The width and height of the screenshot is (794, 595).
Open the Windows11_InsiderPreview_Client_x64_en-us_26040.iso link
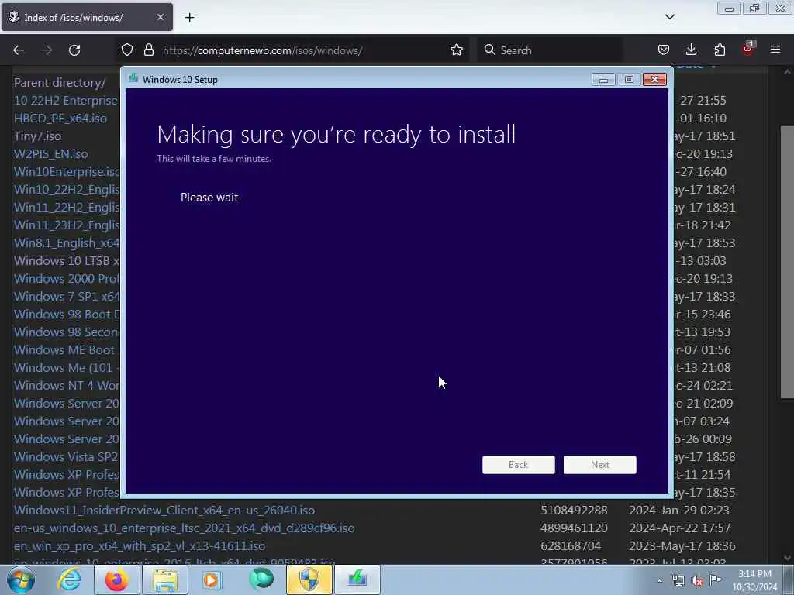pos(164,510)
